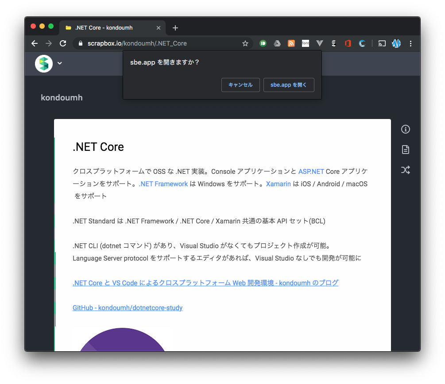This screenshot has width=445, height=384.
Task: Open Chrome's three-dot menu
Action: tap(410, 43)
